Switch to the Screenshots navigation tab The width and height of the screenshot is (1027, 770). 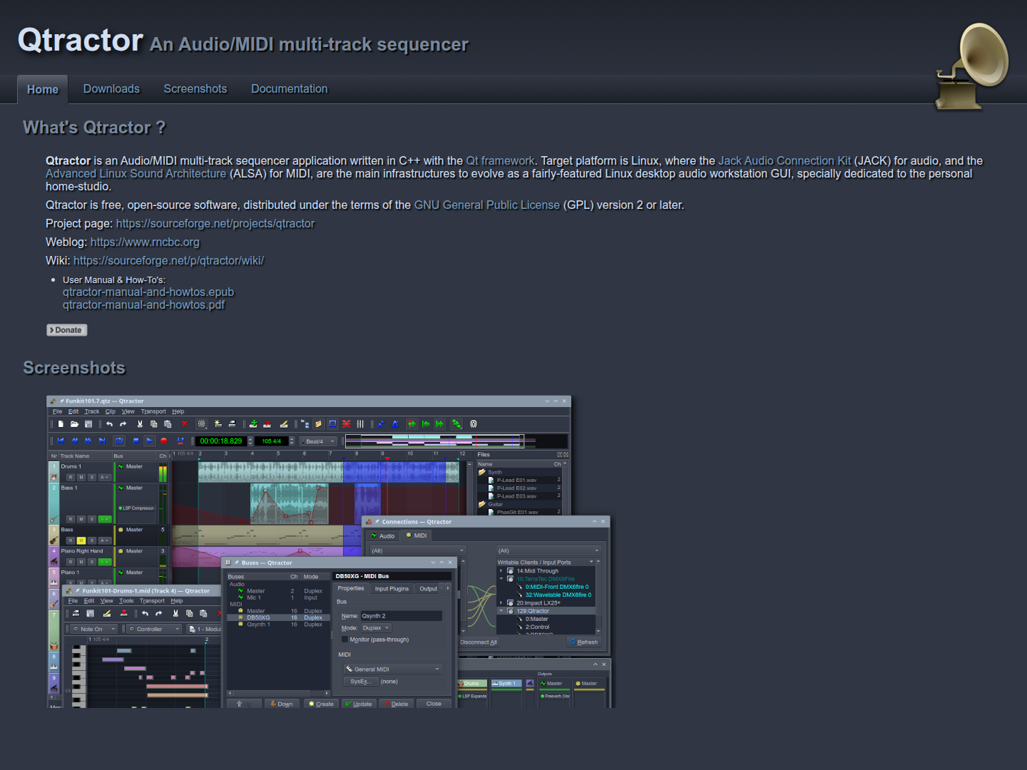(195, 88)
